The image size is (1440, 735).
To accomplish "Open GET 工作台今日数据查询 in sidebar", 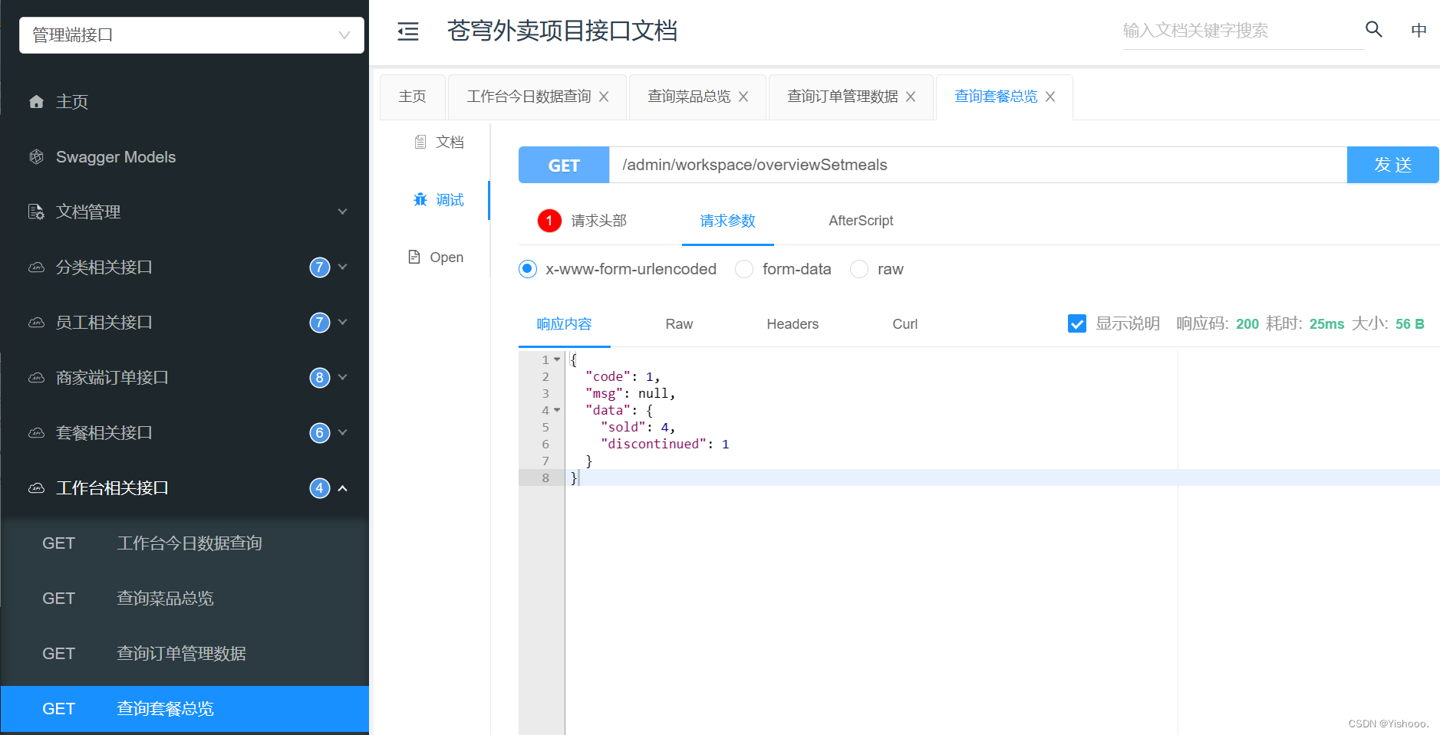I will (185, 543).
